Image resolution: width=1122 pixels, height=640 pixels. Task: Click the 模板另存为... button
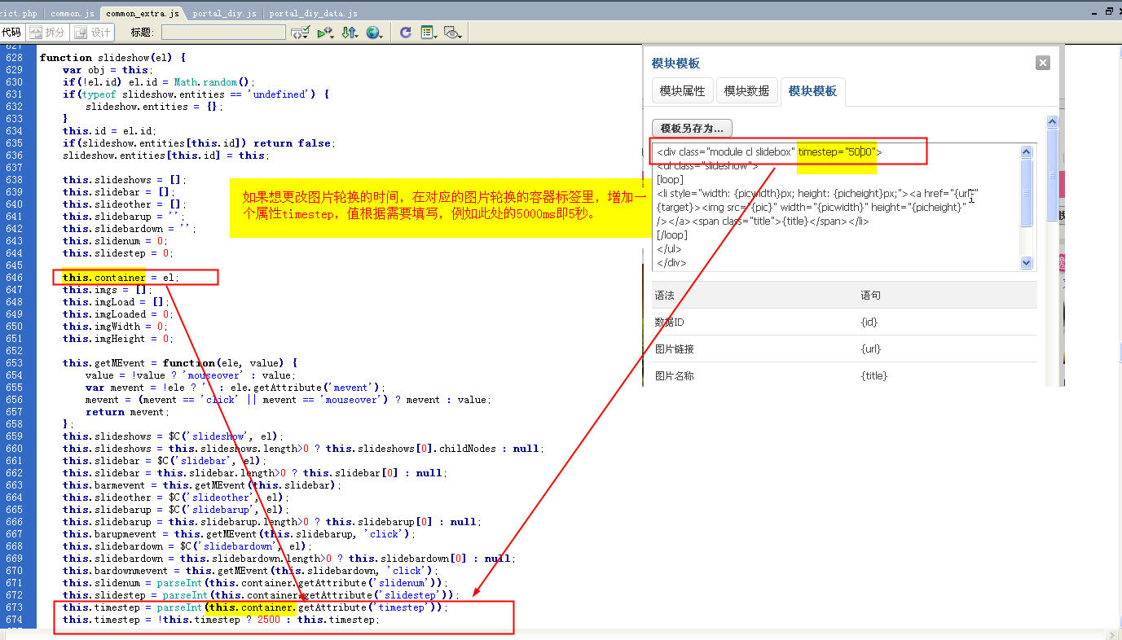coord(692,128)
